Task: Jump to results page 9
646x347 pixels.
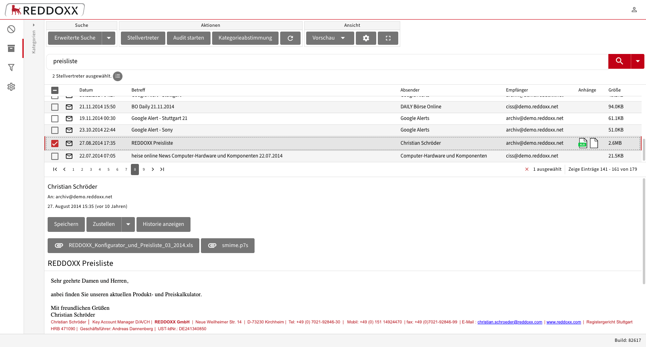Action: click(x=144, y=170)
